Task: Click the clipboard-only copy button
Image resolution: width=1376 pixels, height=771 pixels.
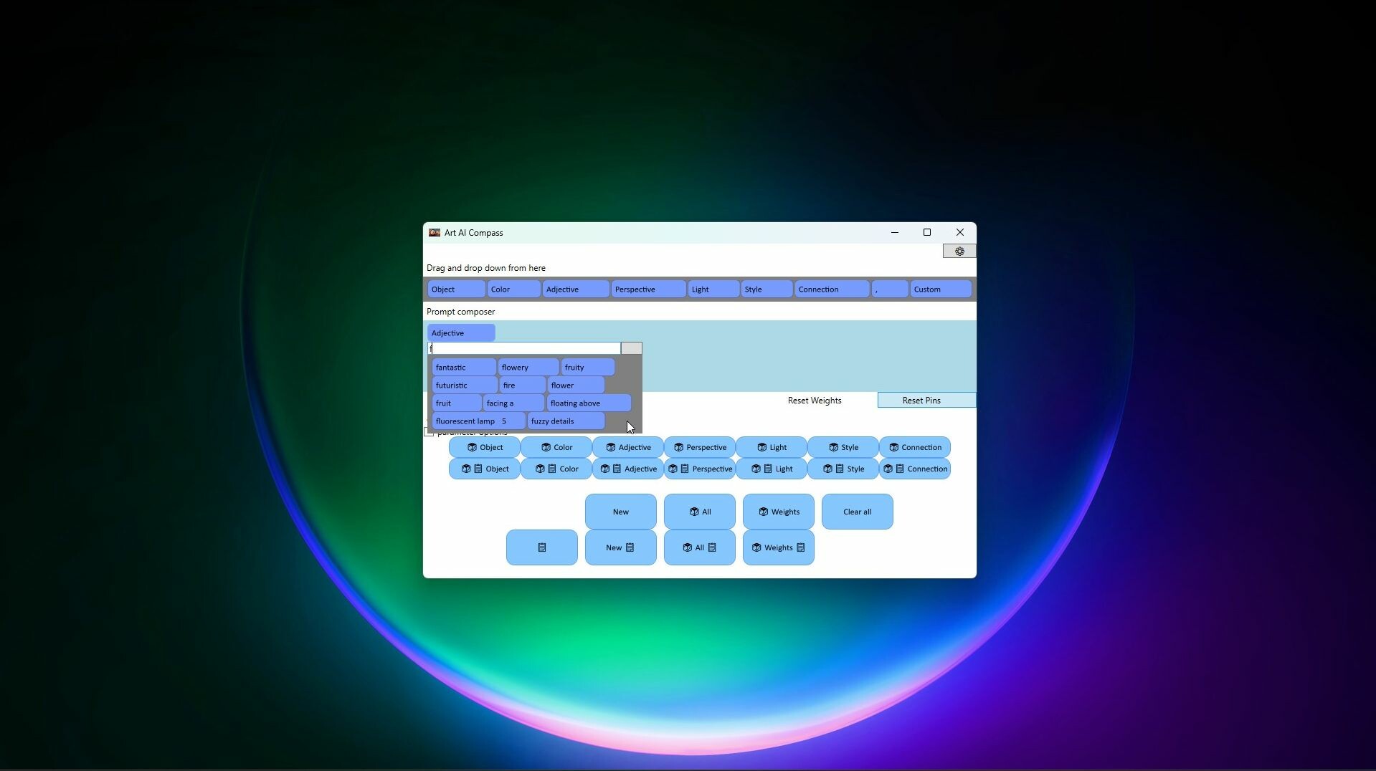Action: 541,547
